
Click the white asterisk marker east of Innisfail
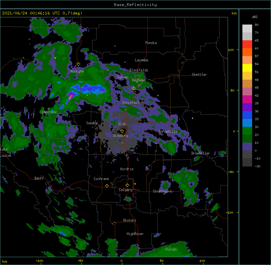(x=158, y=95)
